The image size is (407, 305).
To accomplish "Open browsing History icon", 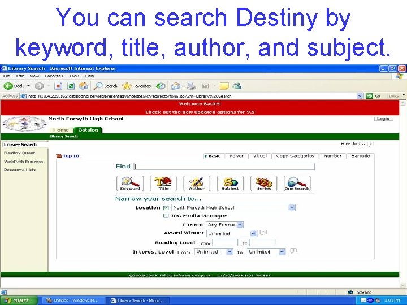I will tap(161, 86).
